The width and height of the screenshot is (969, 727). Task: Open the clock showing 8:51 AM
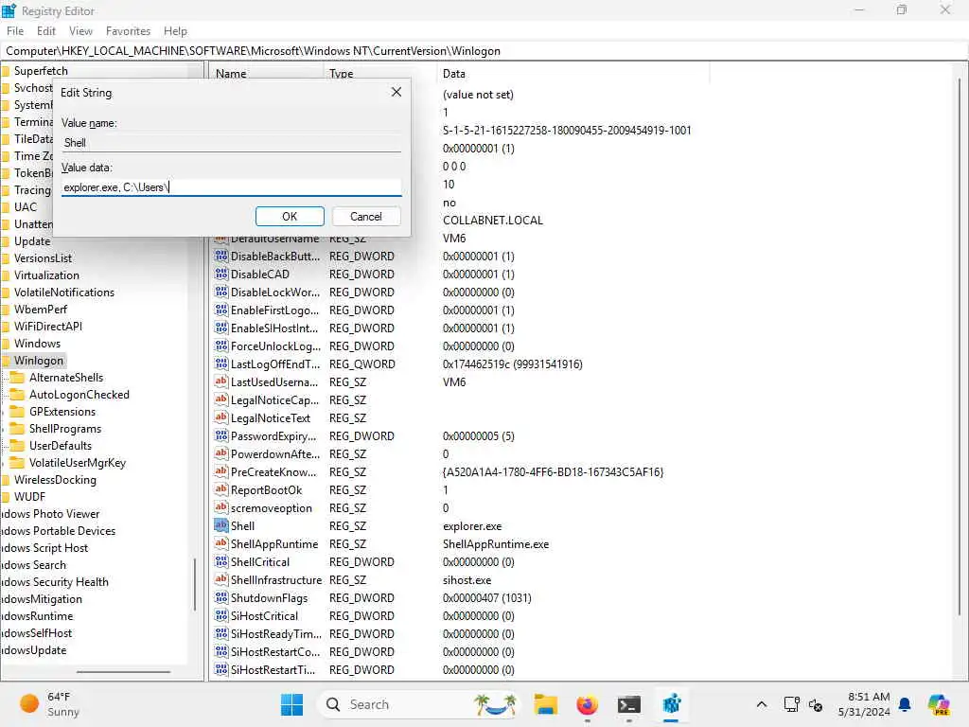point(864,704)
